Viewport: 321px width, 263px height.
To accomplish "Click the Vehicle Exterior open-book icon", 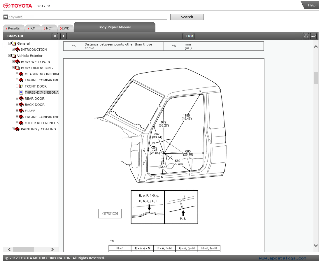I will click(x=14, y=56).
